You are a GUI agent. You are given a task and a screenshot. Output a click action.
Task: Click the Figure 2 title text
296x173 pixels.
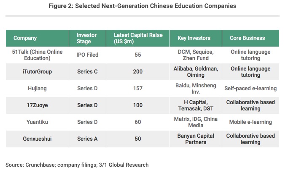[x=148, y=6]
